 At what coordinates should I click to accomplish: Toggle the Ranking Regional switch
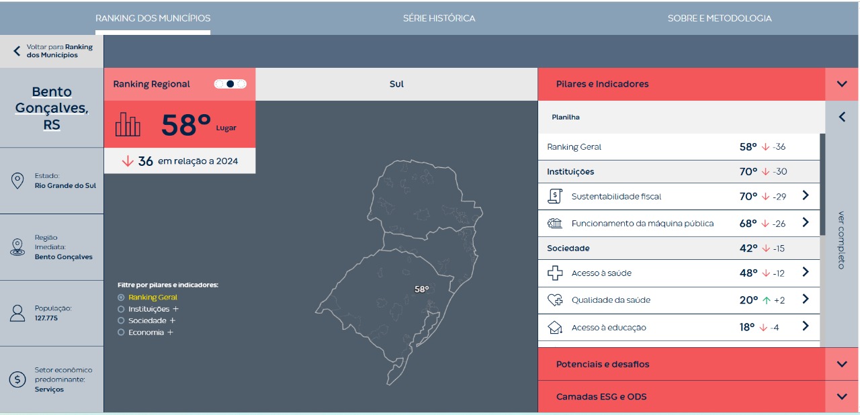230,84
